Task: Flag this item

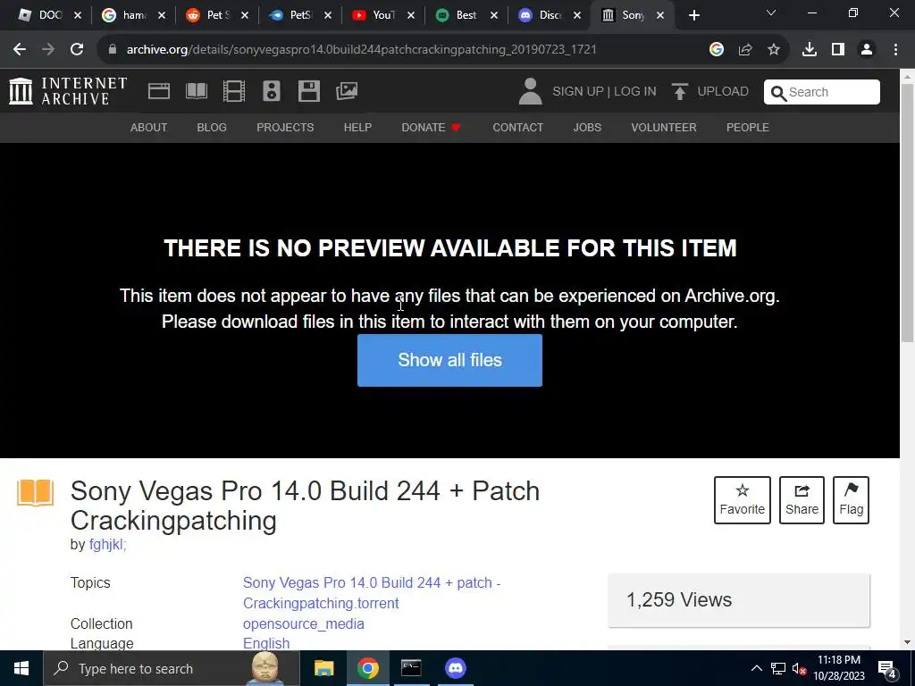Action: coord(851,500)
